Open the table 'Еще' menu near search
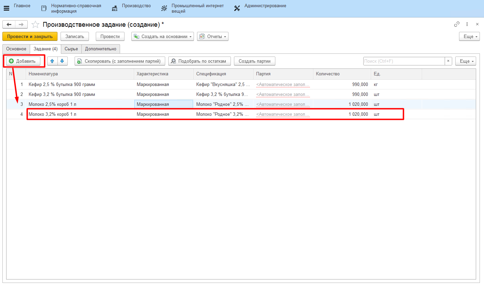Image resolution: width=484 pixels, height=286 pixels. click(465, 61)
